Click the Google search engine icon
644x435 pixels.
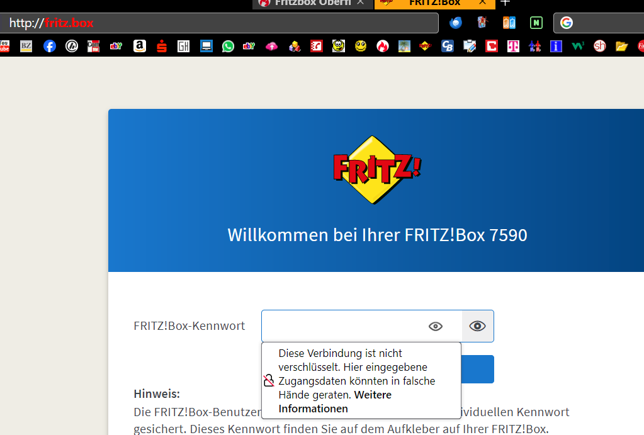(x=567, y=23)
